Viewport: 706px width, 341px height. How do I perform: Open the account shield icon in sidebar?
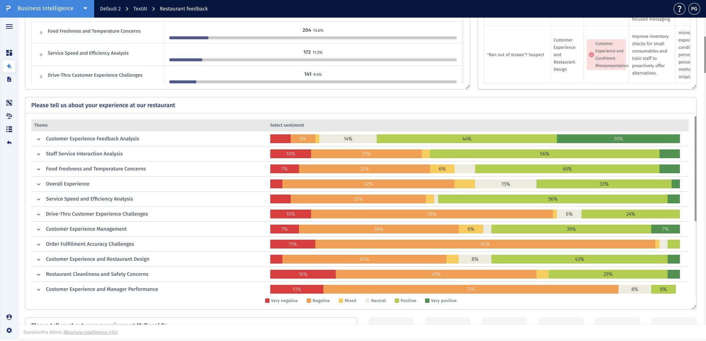point(9,317)
